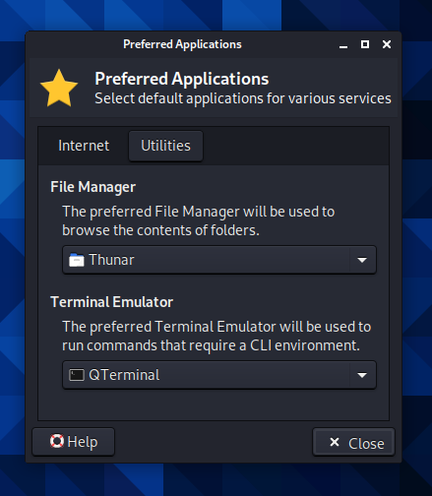Select the Utilities tab
This screenshot has height=496, width=432.
tap(165, 146)
